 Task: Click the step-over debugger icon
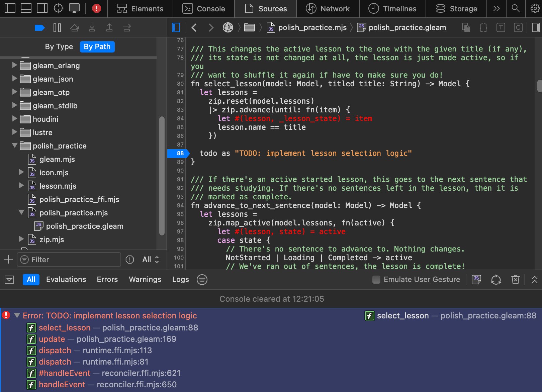(75, 27)
